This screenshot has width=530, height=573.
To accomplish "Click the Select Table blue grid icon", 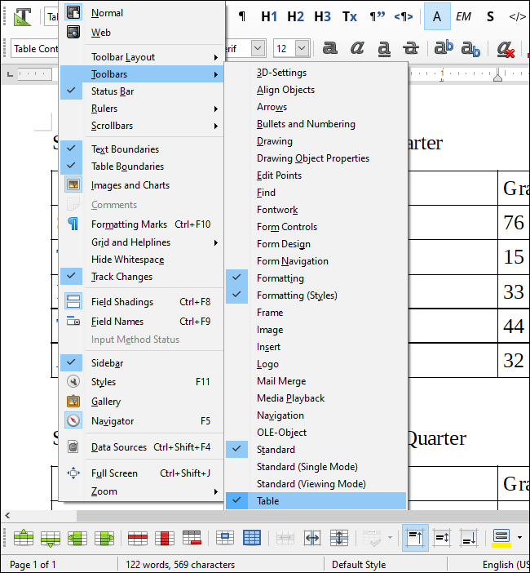I will pos(252,538).
